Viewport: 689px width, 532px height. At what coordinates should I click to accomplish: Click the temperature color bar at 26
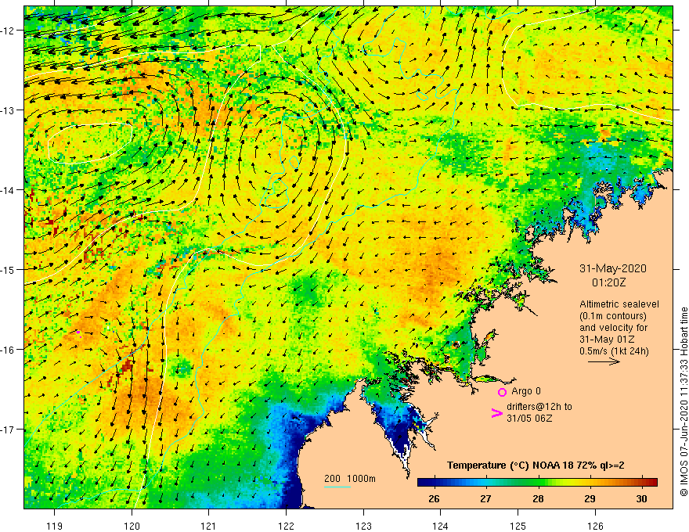pyautogui.click(x=435, y=482)
